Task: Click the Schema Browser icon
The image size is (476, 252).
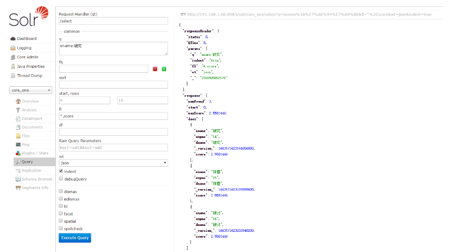Action: [x=18, y=179]
